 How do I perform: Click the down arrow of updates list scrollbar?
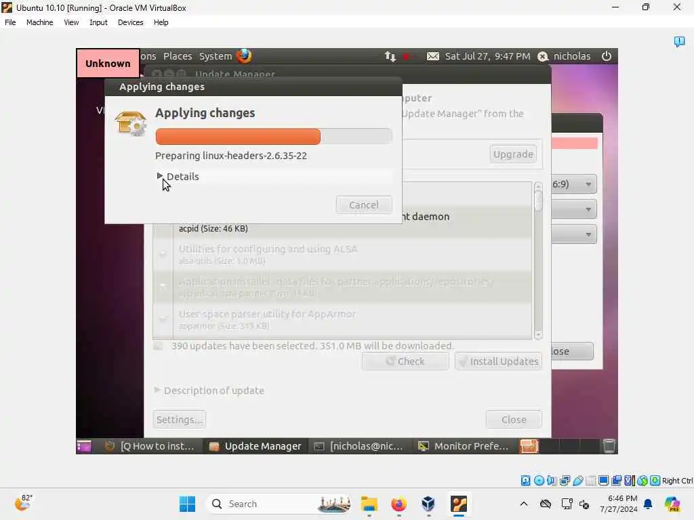pyautogui.click(x=538, y=334)
